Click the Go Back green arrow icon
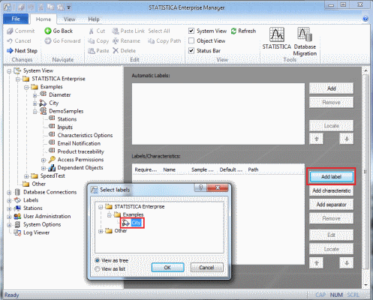 48,31
